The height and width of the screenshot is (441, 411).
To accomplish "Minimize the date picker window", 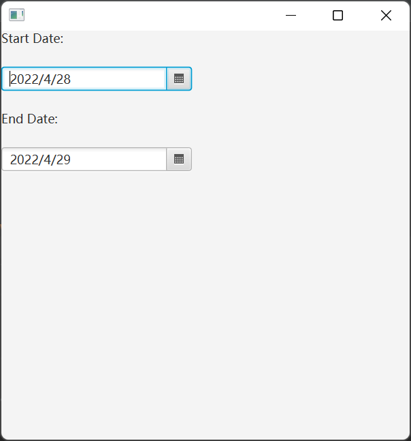I will coord(291,15).
